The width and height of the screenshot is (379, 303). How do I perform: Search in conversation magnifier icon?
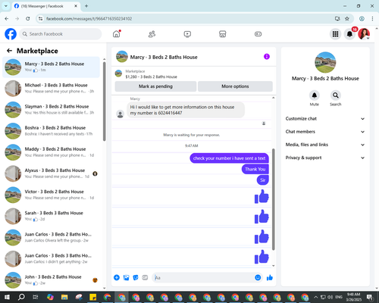click(x=336, y=95)
